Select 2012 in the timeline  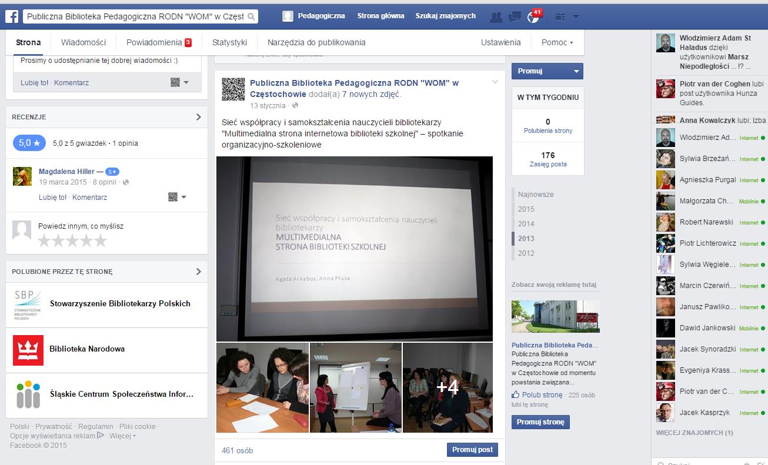(526, 253)
